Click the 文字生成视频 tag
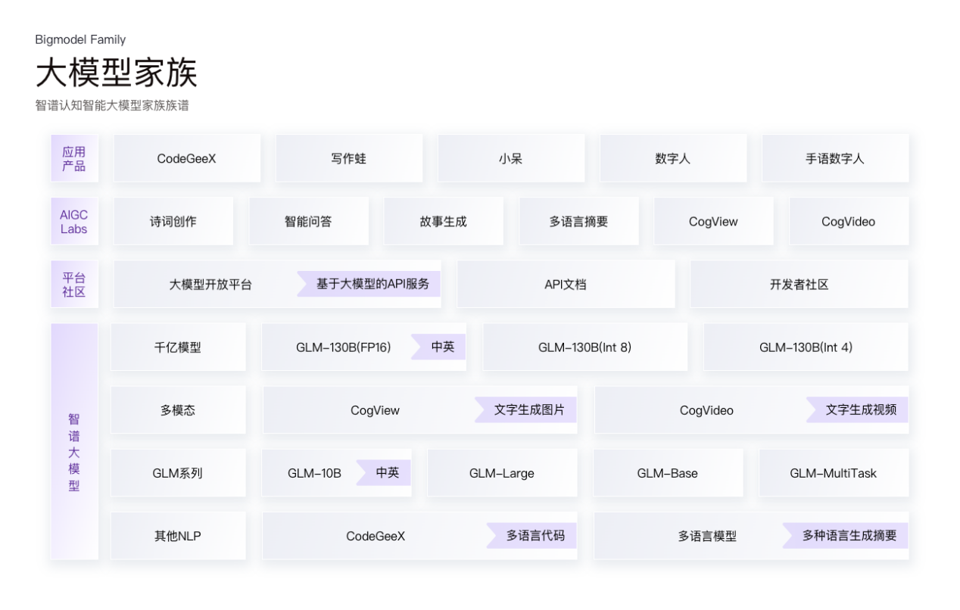Image resolution: width=960 pixels, height=610 pixels. click(x=857, y=409)
